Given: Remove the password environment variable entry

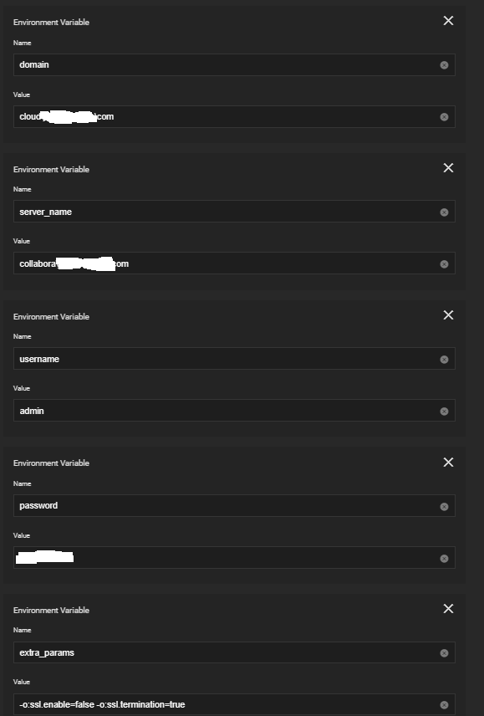Looking at the screenshot, I should point(448,462).
